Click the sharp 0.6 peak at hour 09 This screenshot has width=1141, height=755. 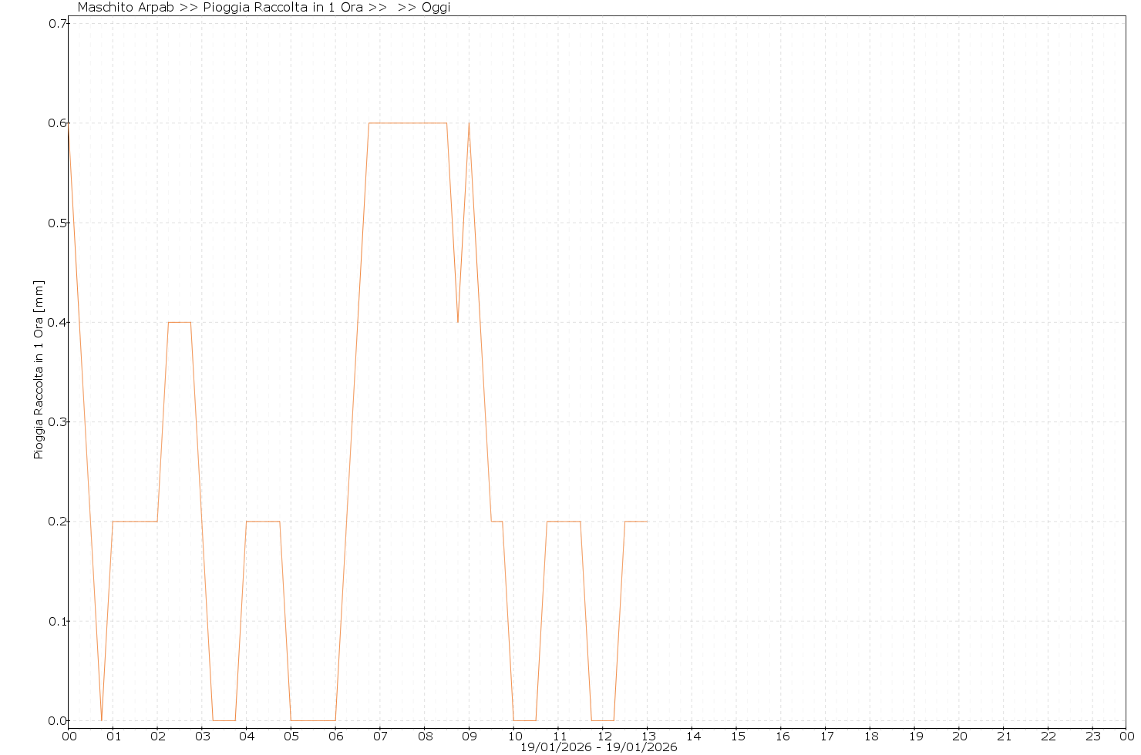[469, 123]
